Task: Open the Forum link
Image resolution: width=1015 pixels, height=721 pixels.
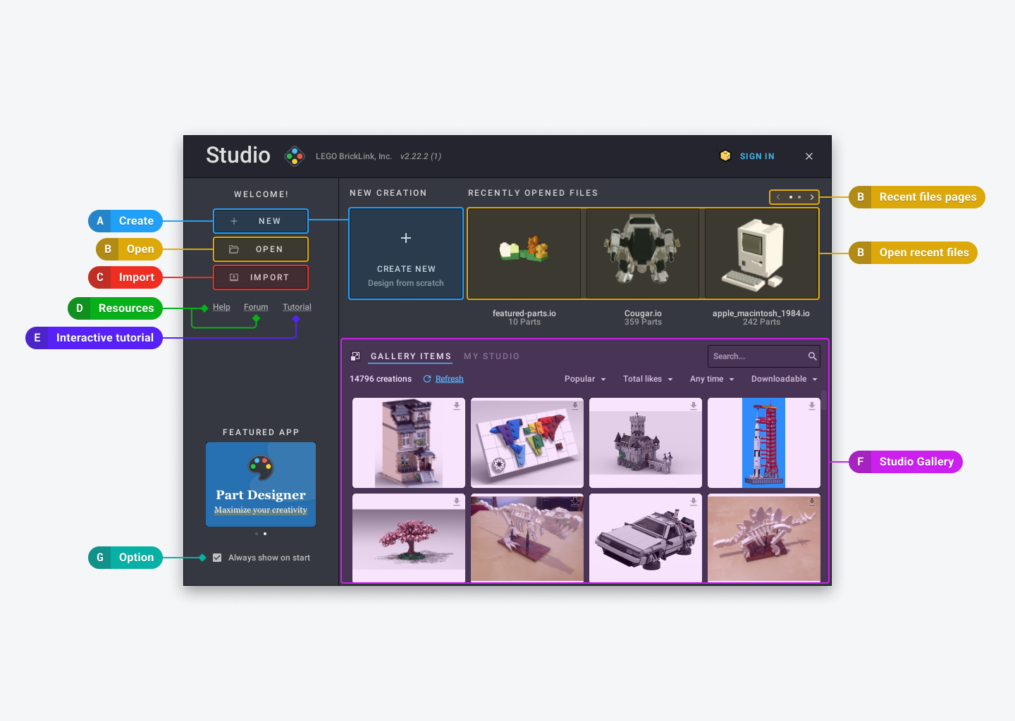Action: 256,307
